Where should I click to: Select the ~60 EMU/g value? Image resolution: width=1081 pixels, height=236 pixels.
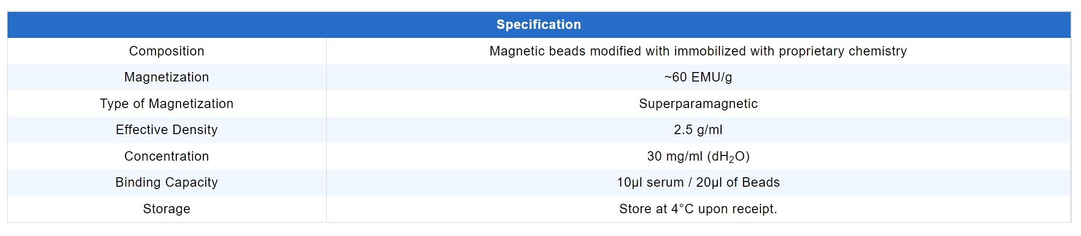698,77
